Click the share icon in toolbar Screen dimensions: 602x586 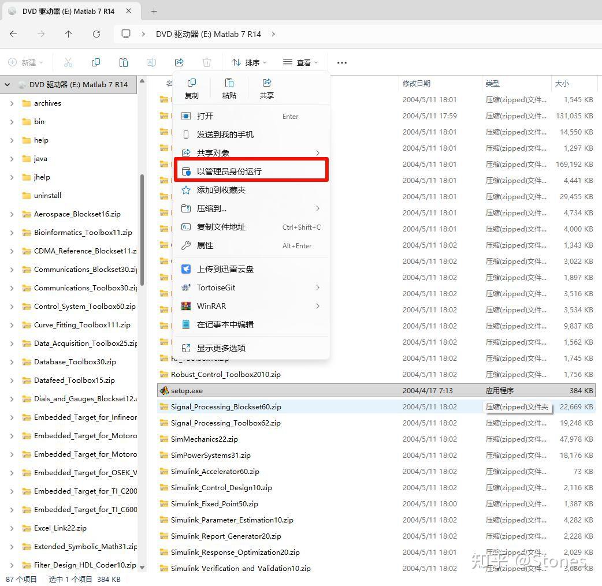[179, 62]
